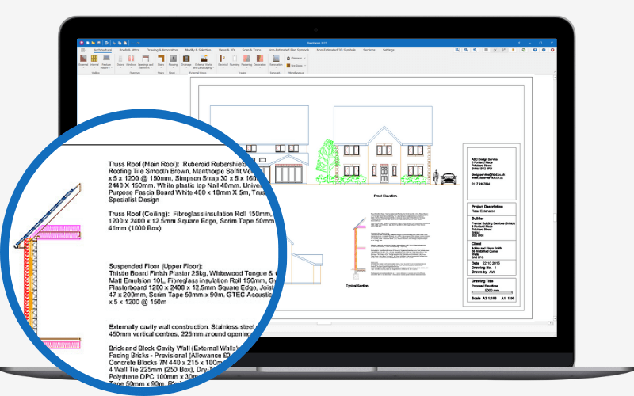This screenshot has height=396, width=634.
Task: Select the Plastering trade tool
Action: pos(246,60)
